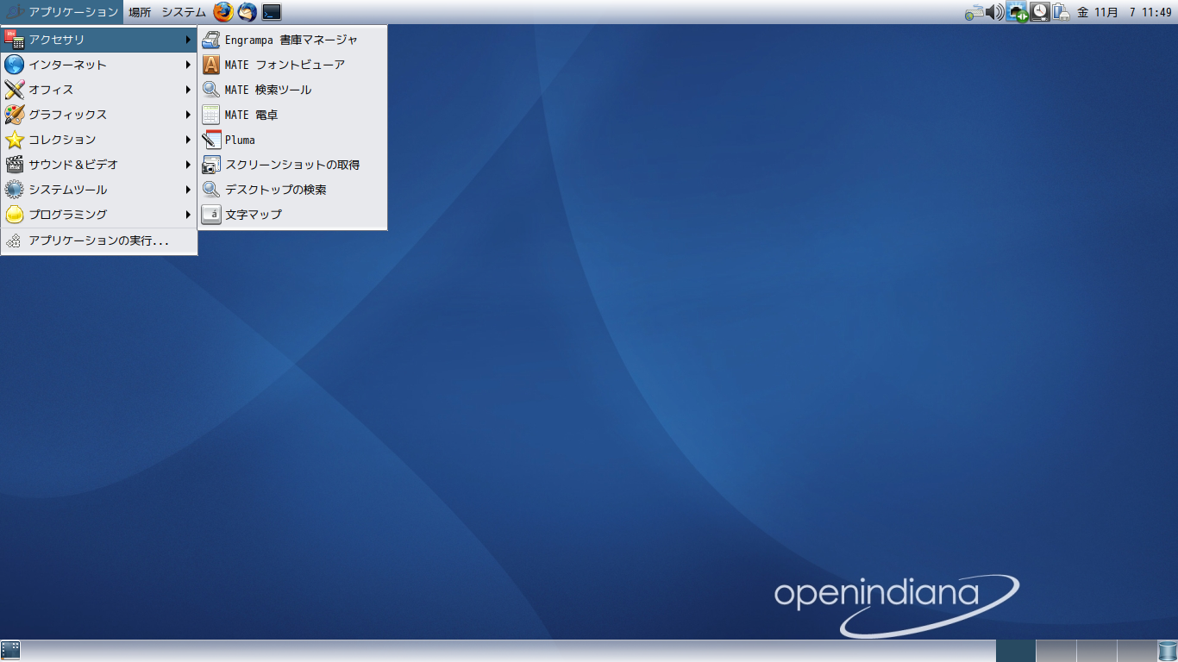1178x662 pixels.
Task: Open the アプリケーション menu in top panel
Action: [62, 12]
